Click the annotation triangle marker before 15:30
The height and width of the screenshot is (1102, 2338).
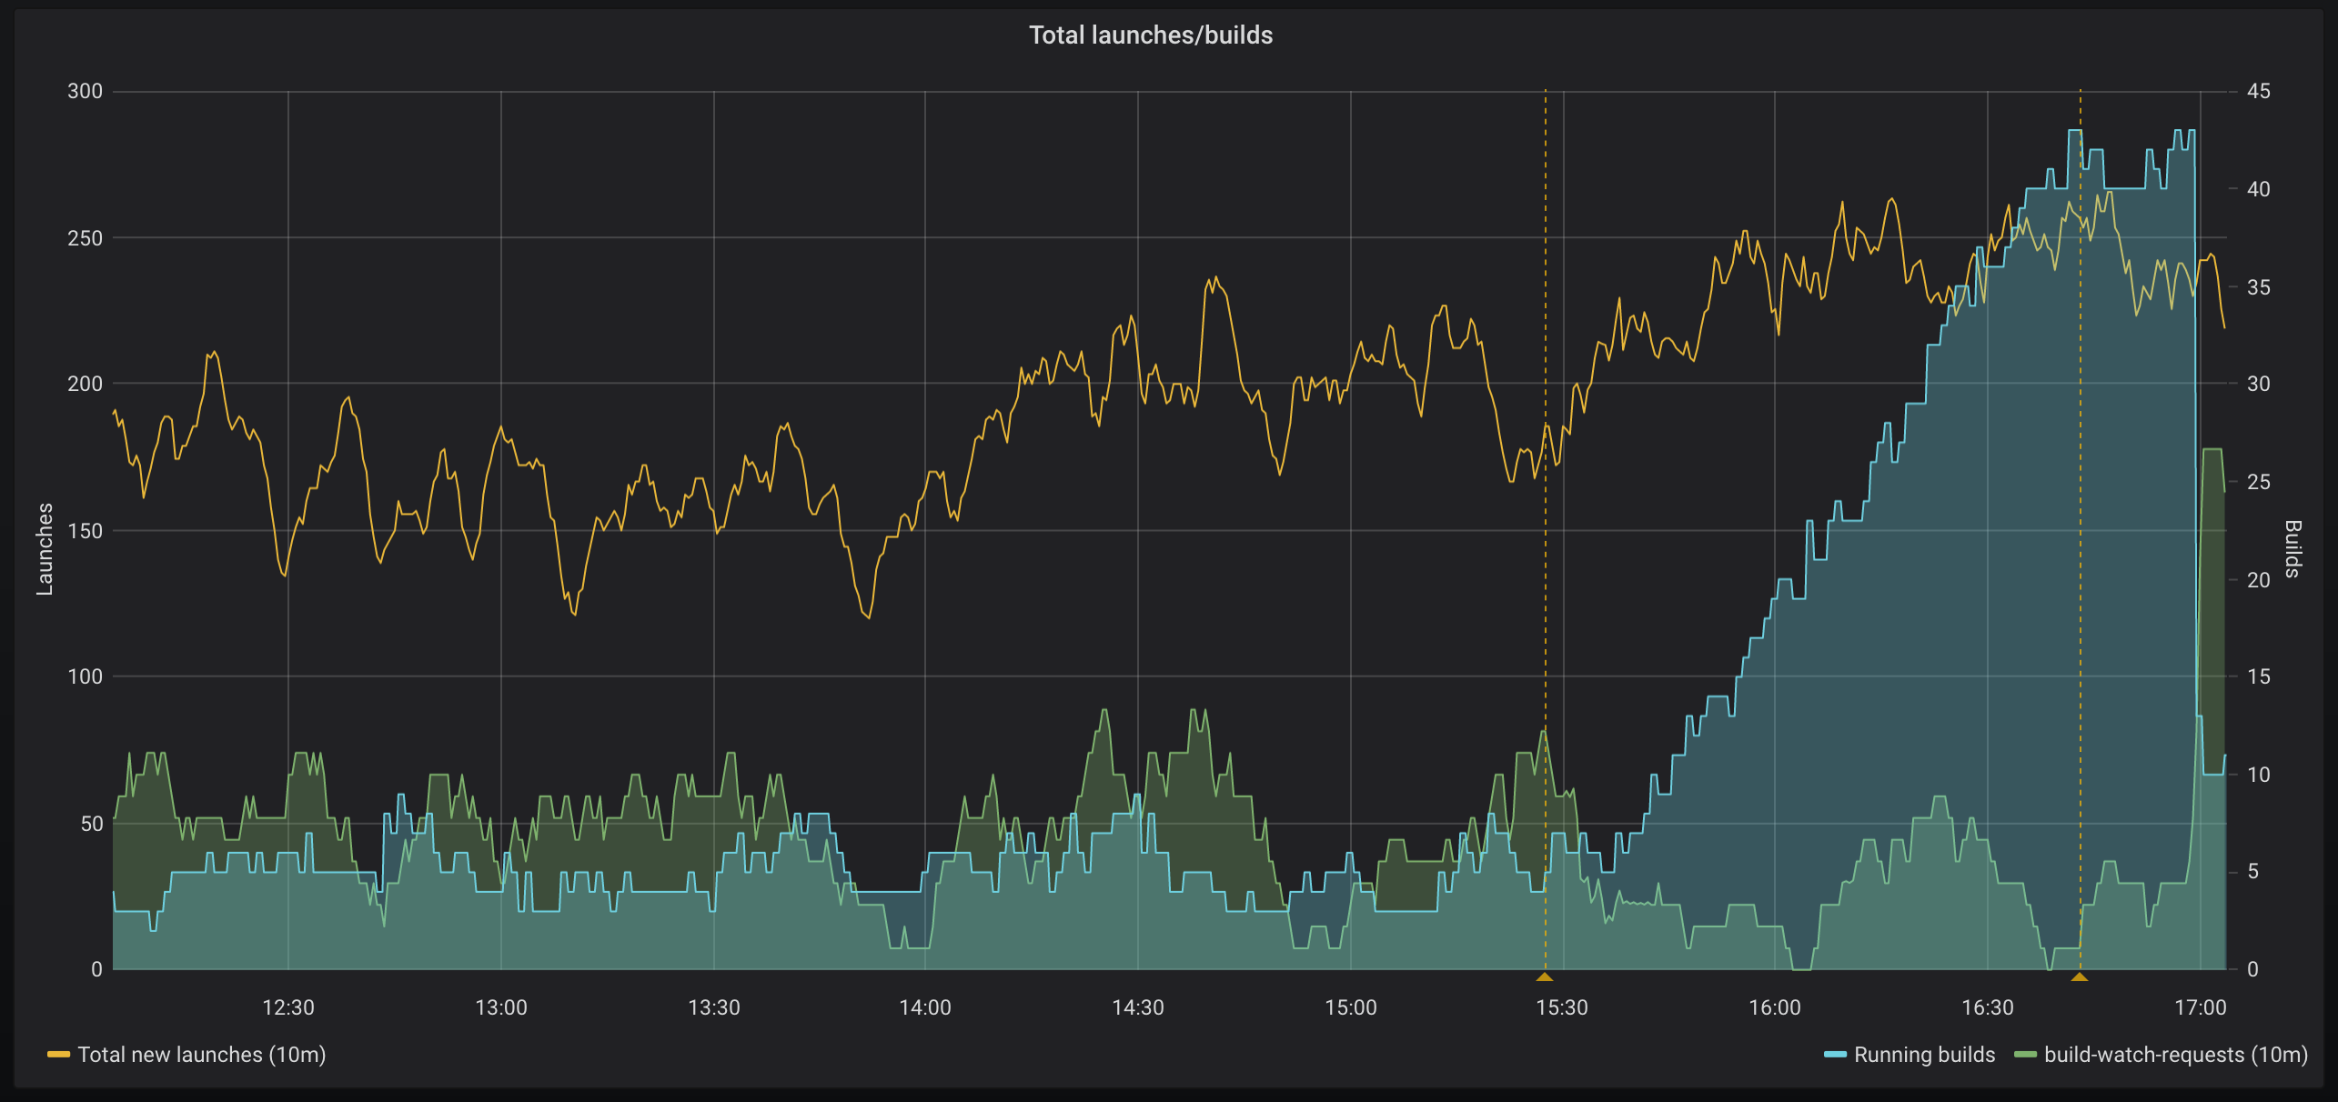(x=1545, y=977)
